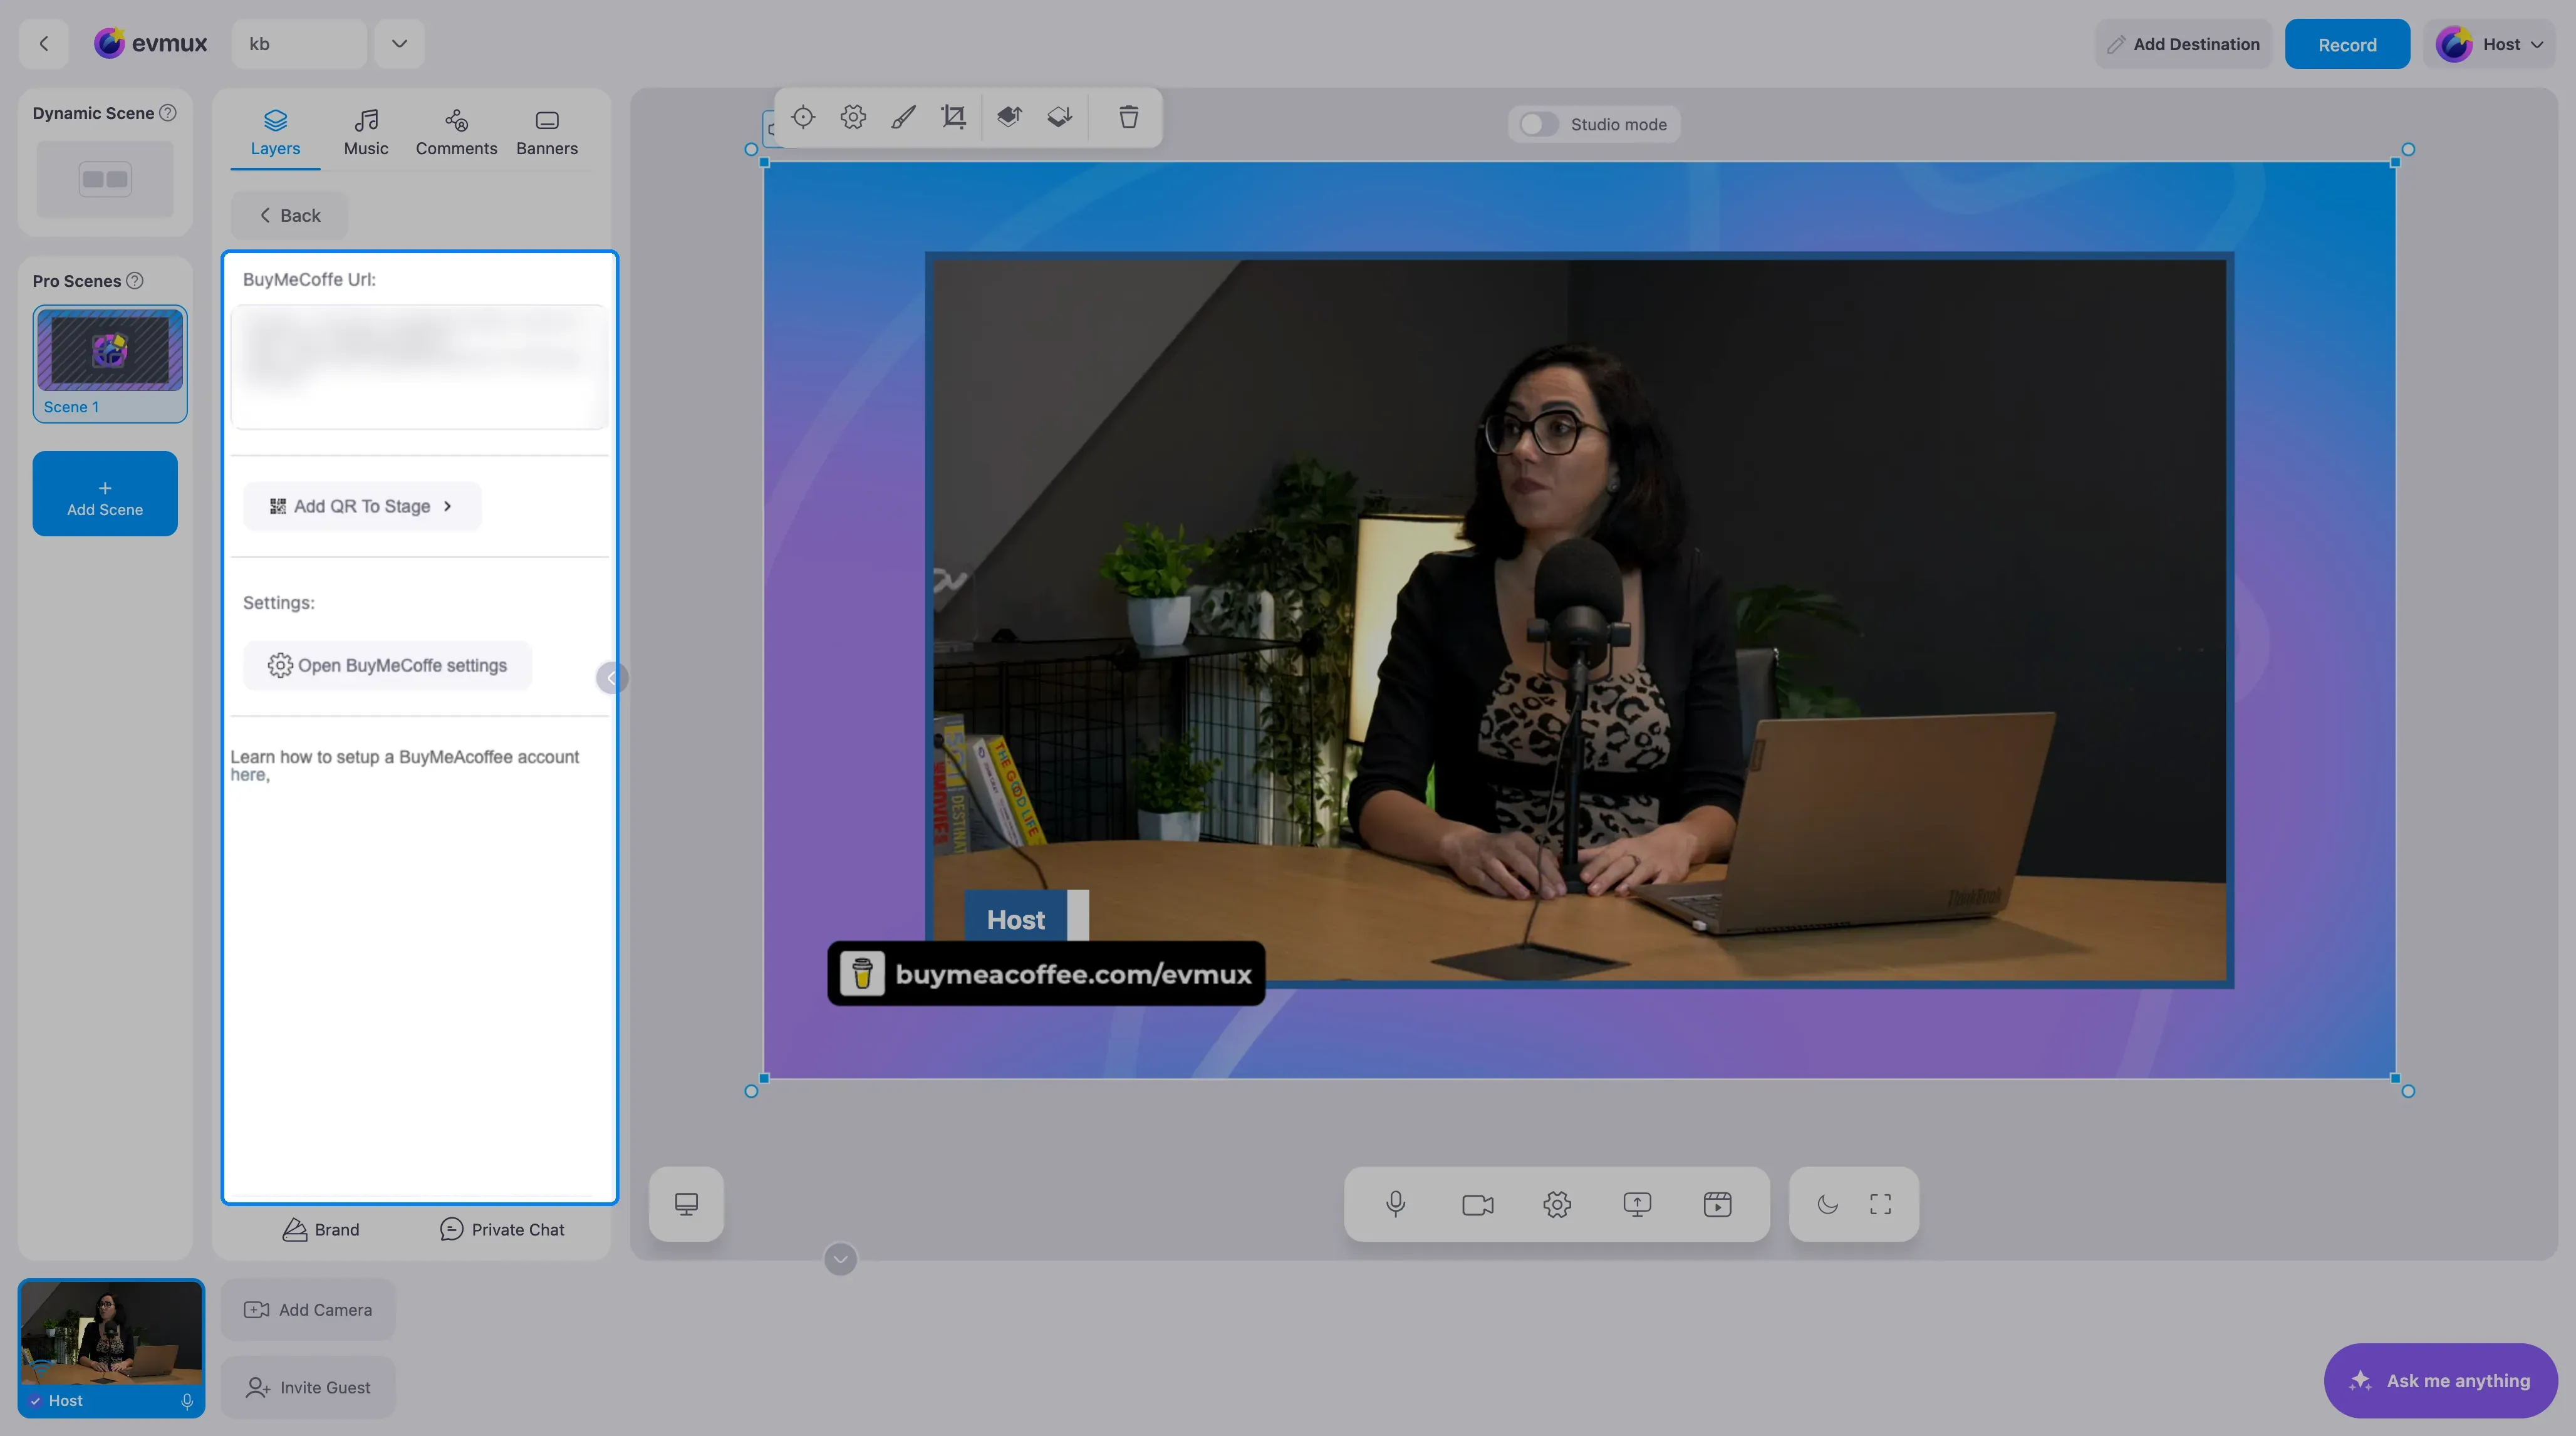Toggle camera in bottom control bar

1477,1204
